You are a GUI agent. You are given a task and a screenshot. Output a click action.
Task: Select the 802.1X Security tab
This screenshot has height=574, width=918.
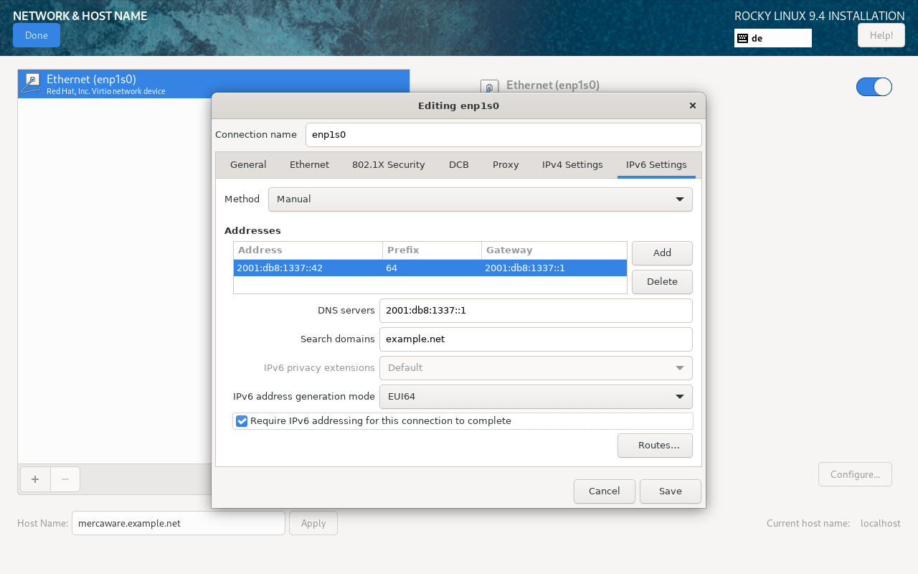coord(388,165)
